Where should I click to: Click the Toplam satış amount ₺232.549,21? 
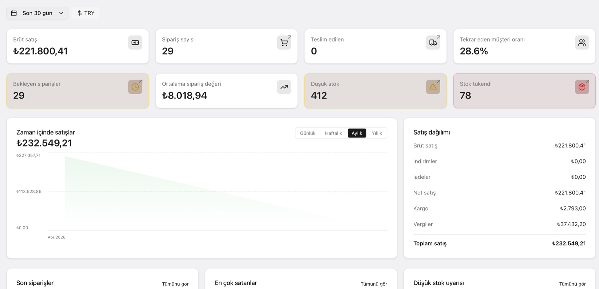pyautogui.click(x=569, y=243)
